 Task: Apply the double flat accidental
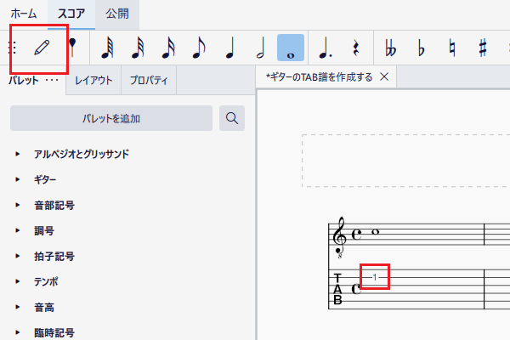[x=391, y=48]
